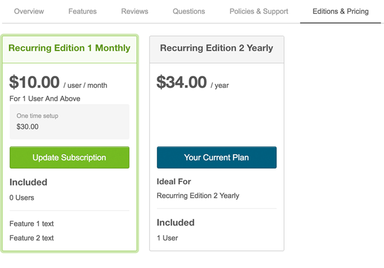Switch to the Features tab
The width and height of the screenshot is (384, 268).
coord(82,11)
